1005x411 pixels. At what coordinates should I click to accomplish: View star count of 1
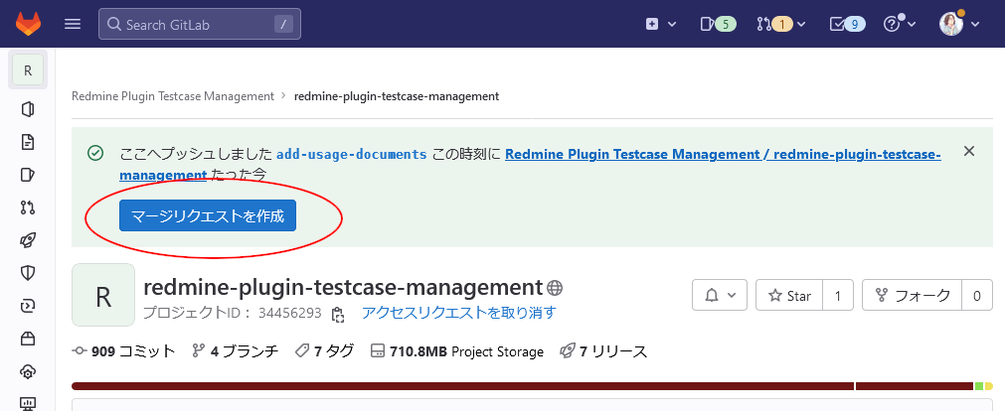(838, 295)
